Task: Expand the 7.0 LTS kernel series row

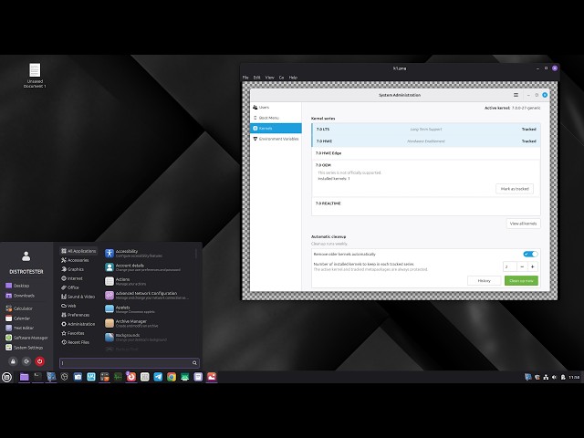Action: coord(426,130)
